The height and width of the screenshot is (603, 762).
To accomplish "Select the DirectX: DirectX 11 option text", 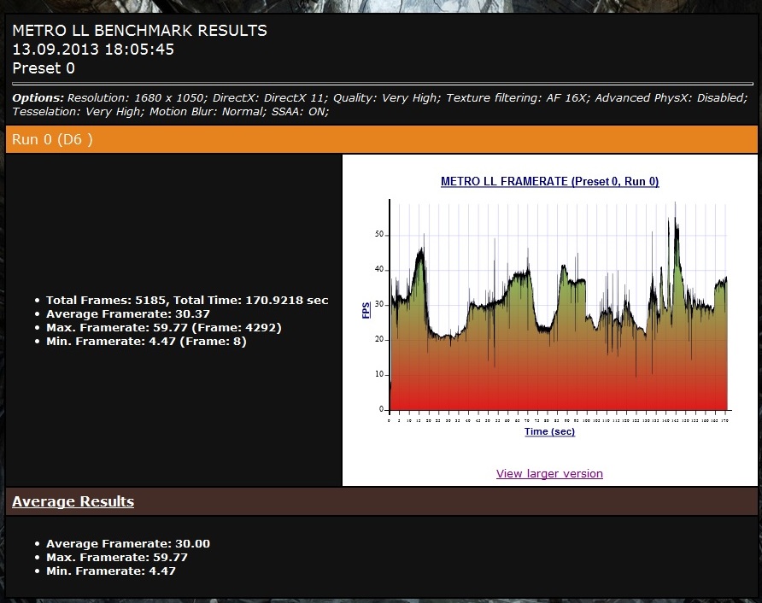I will (271, 97).
